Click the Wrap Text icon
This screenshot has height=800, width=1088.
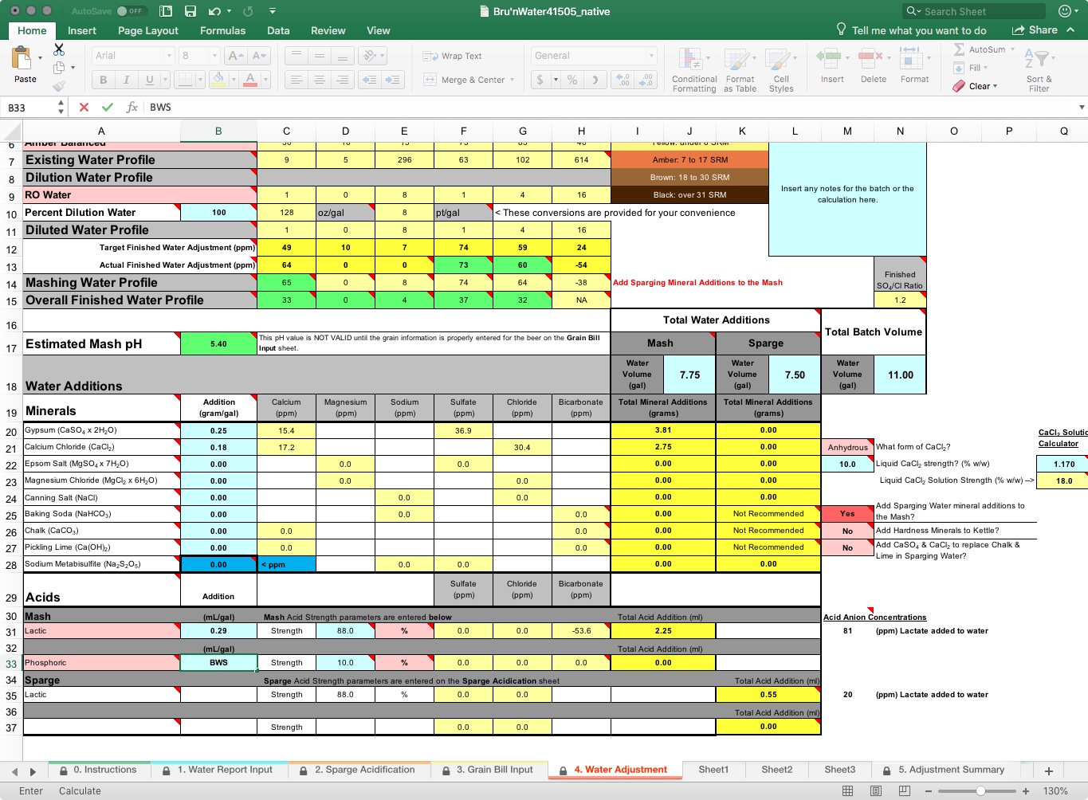click(431, 55)
